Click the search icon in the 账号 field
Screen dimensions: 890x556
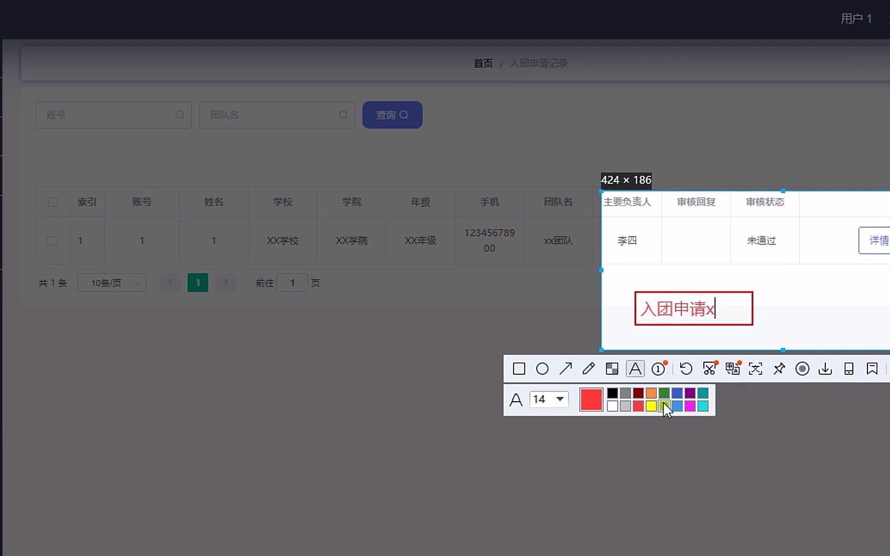(180, 115)
